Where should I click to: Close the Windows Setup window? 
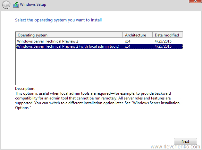(195, 2)
